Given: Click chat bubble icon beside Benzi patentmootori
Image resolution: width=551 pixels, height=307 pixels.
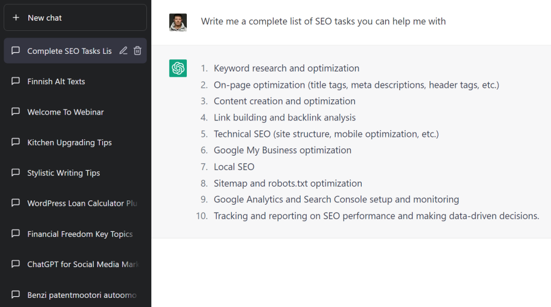Looking at the screenshot, I should (x=16, y=294).
